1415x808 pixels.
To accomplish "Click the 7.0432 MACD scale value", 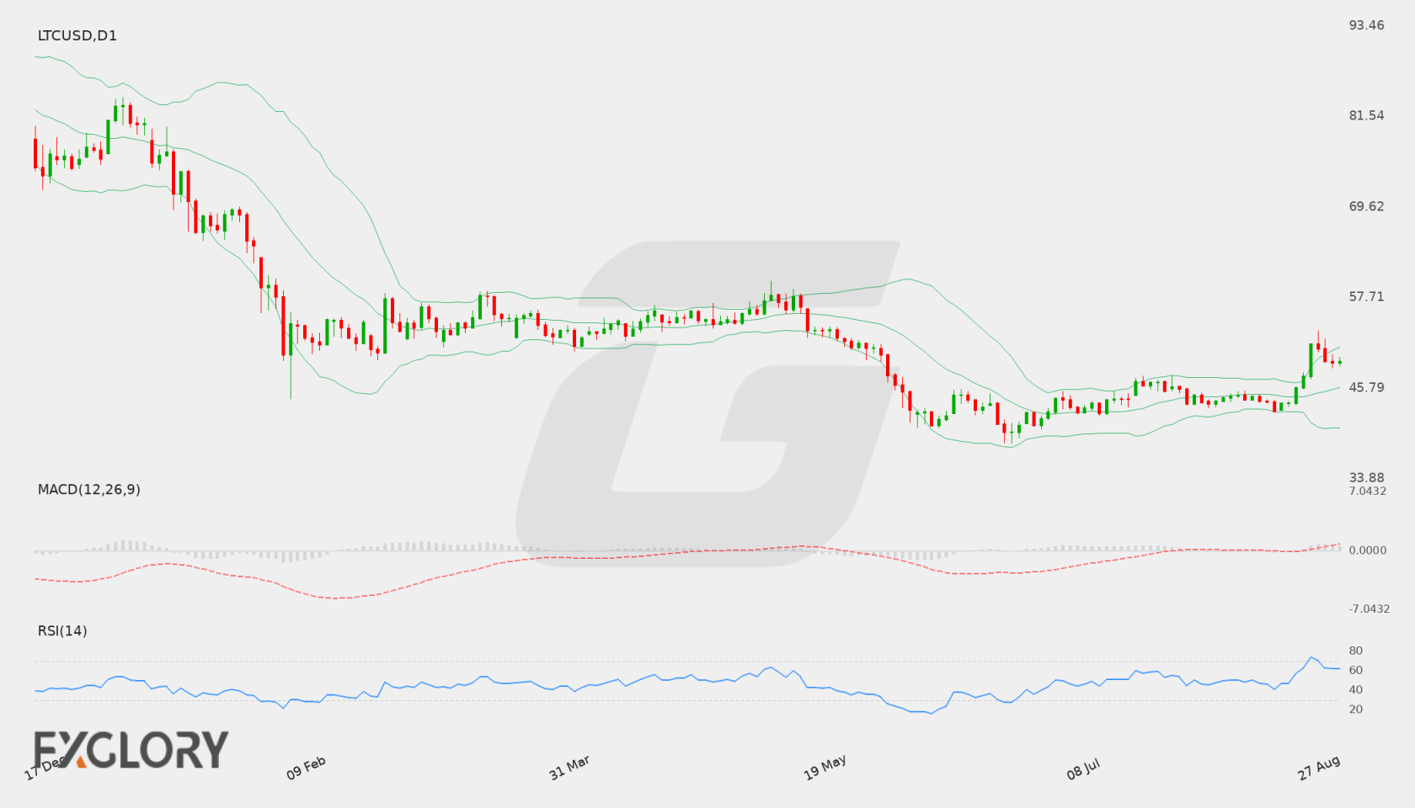I will [1368, 491].
